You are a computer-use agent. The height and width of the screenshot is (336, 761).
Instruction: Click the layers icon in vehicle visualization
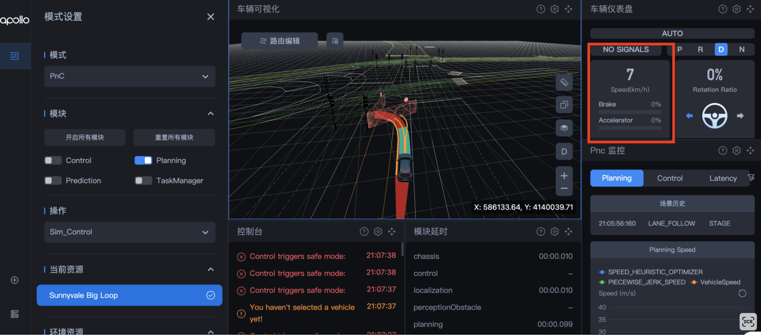(x=564, y=128)
